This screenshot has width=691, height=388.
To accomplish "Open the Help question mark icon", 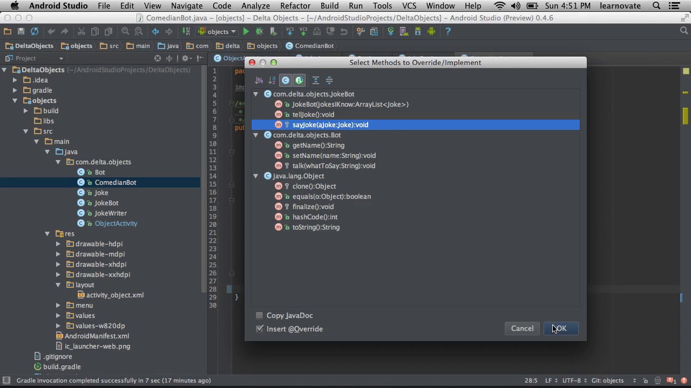I will coord(448,31).
